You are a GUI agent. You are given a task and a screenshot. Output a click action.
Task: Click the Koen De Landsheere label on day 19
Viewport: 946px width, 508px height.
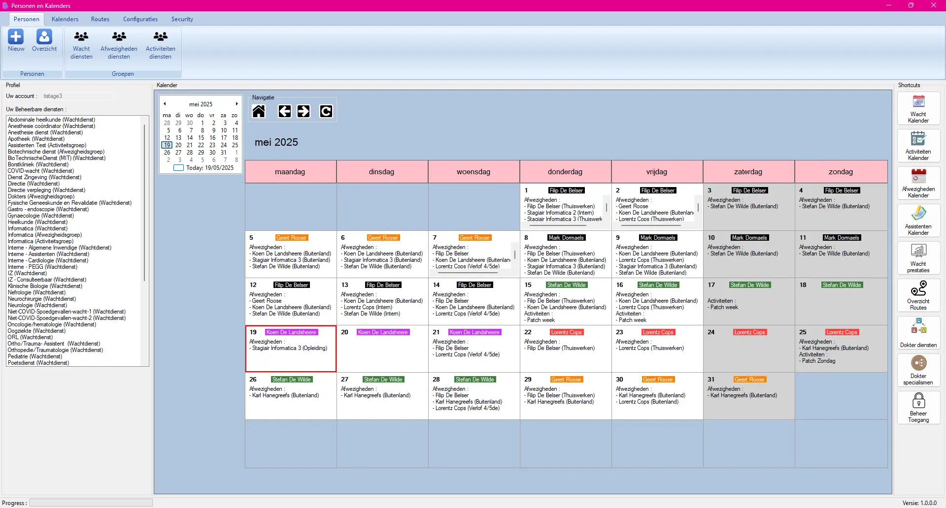pyautogui.click(x=291, y=332)
